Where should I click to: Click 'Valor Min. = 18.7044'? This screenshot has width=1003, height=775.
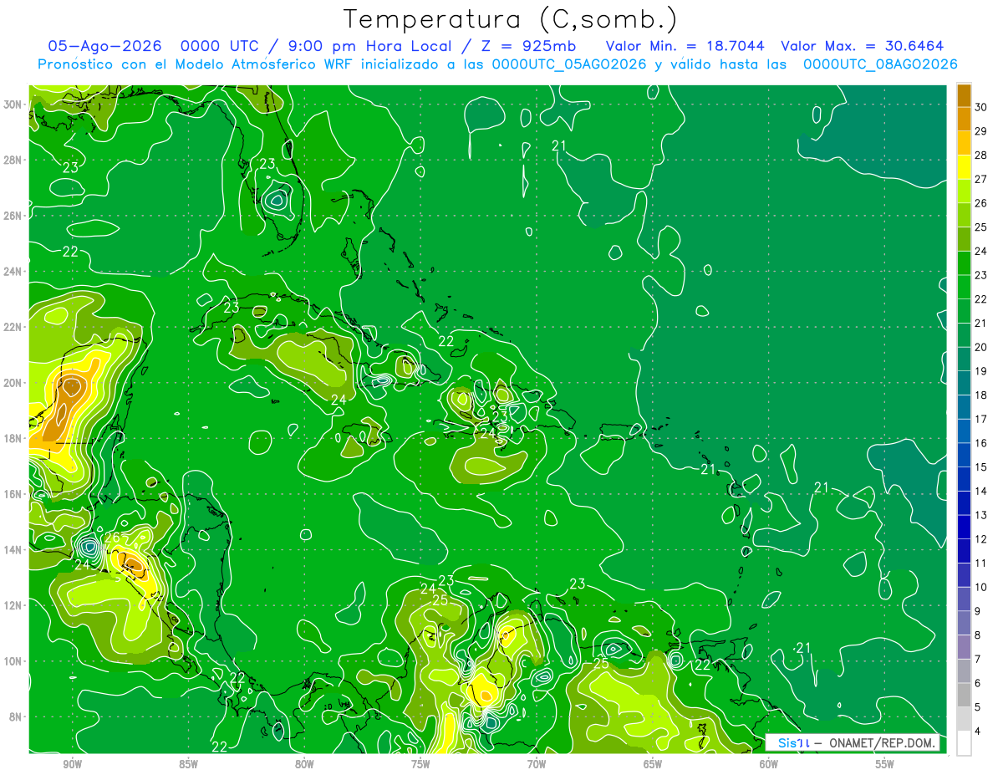tap(685, 46)
